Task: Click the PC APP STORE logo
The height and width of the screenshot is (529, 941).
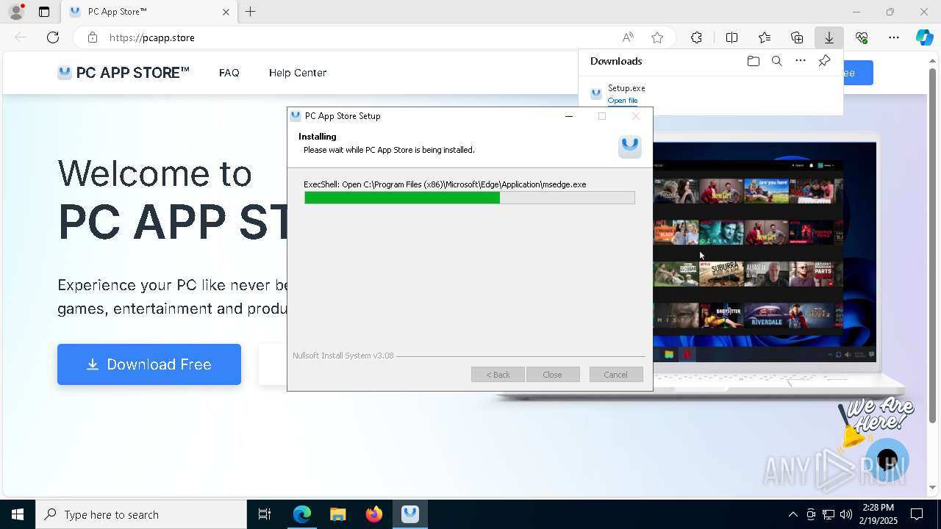Action: (124, 73)
